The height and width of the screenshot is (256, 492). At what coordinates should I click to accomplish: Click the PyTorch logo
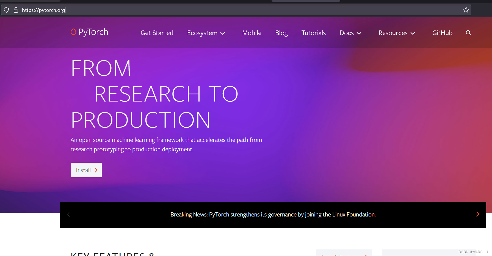[89, 32]
